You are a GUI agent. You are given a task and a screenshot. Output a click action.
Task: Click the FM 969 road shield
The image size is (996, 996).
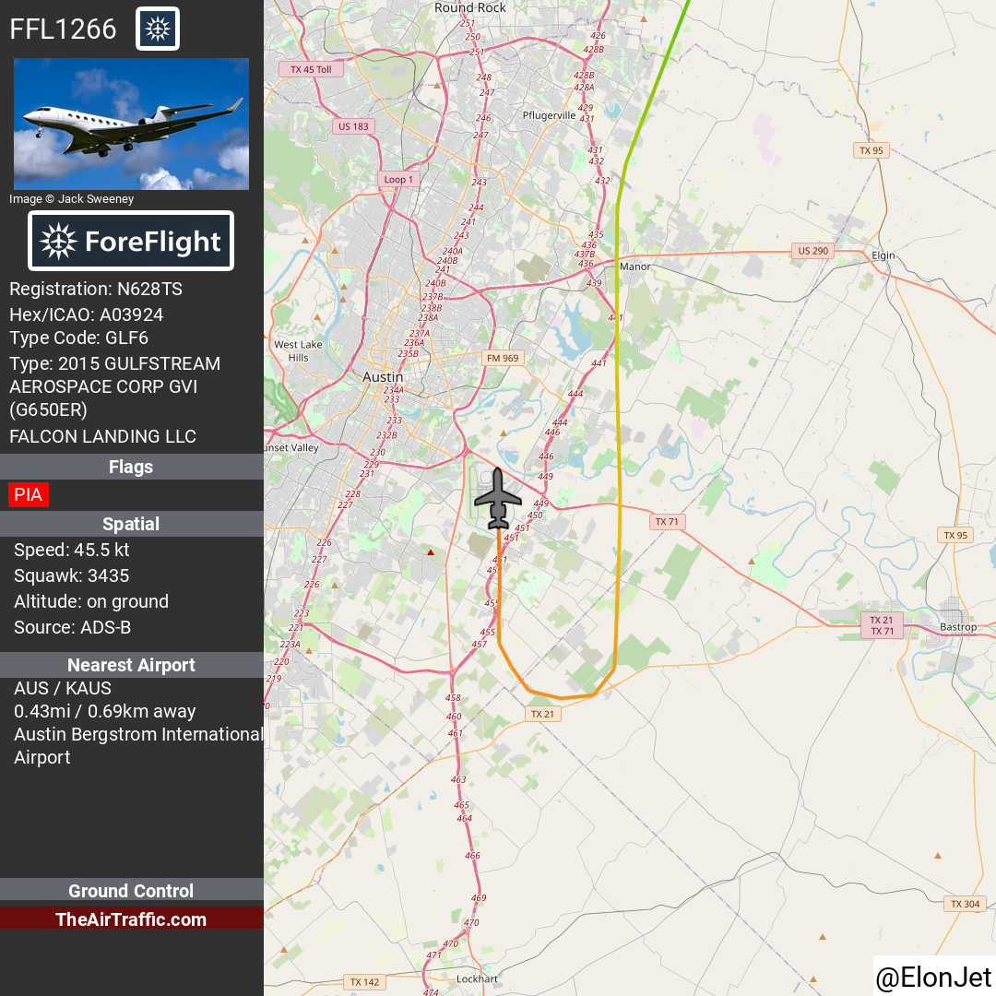click(x=503, y=358)
